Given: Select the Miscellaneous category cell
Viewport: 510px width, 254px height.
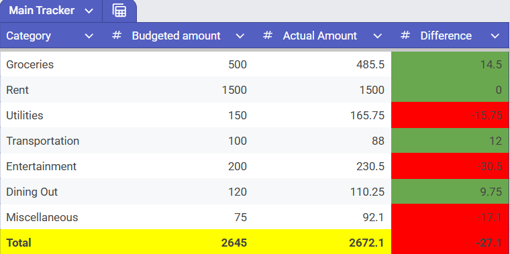Looking at the screenshot, I should [x=53, y=217].
